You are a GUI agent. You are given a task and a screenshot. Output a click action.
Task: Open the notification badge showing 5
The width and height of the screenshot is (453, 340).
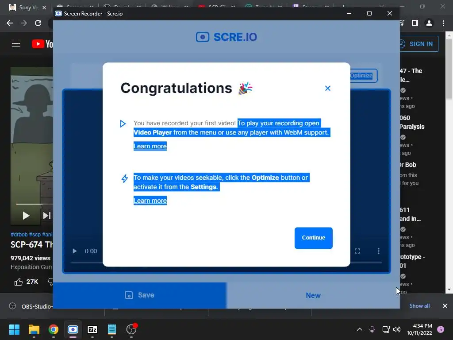tap(441, 329)
